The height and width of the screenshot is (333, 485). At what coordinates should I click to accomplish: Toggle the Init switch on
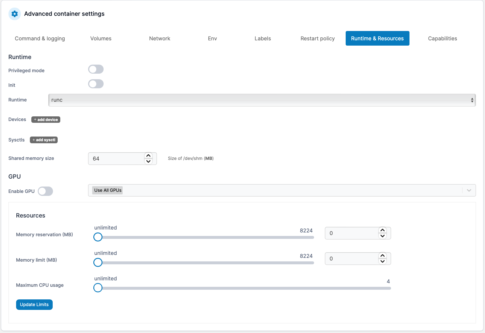click(x=96, y=84)
